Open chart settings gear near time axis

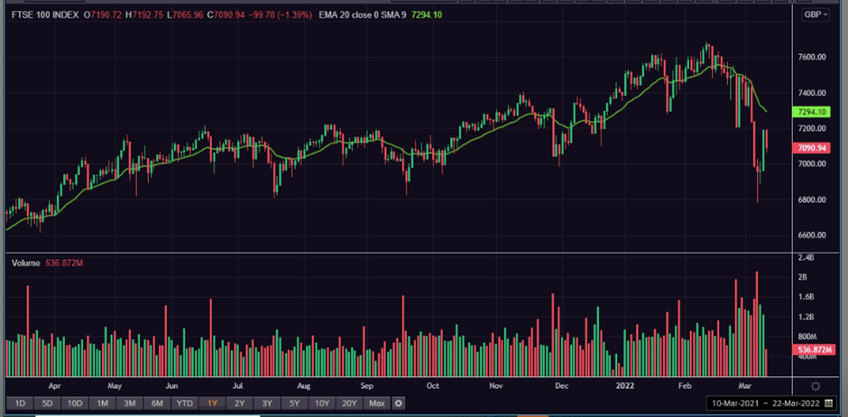[816, 386]
